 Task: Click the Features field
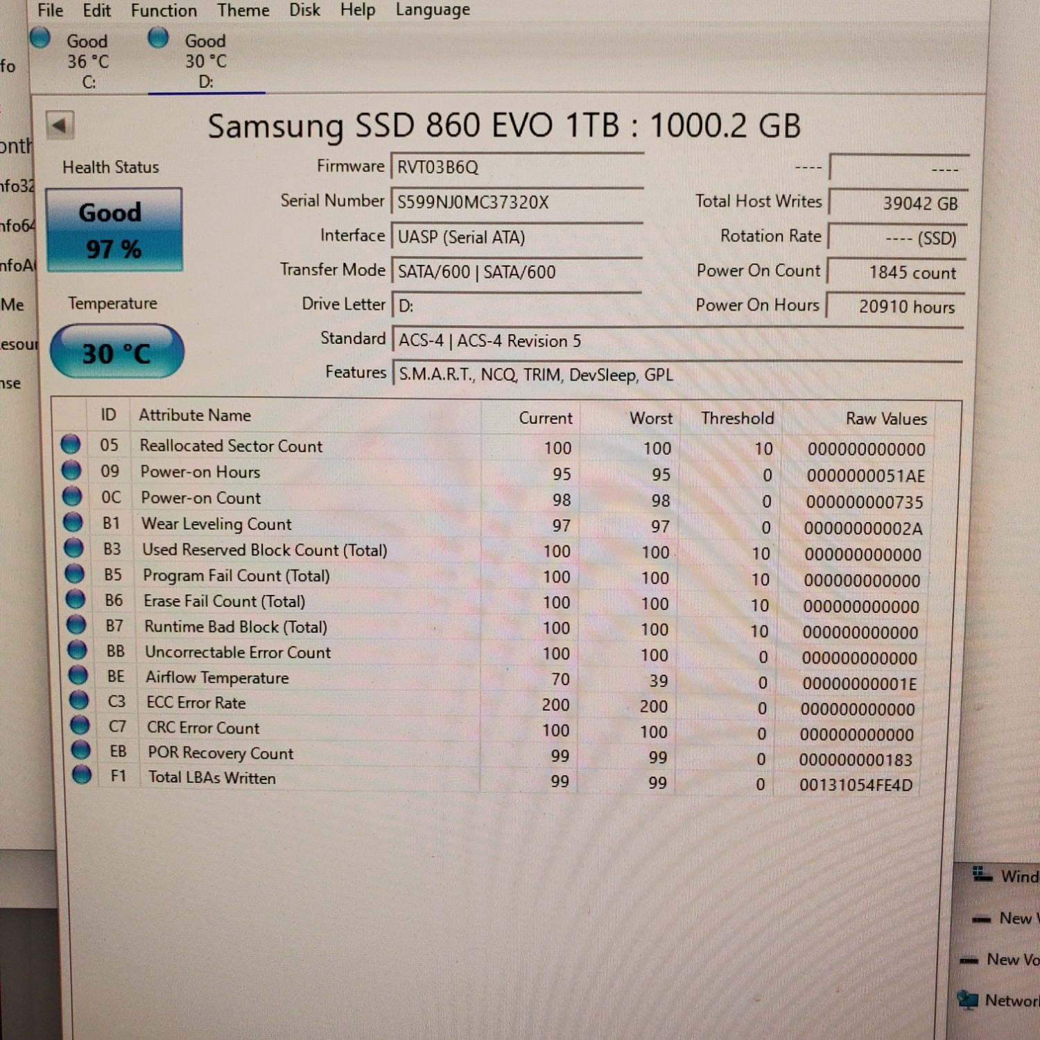(677, 374)
